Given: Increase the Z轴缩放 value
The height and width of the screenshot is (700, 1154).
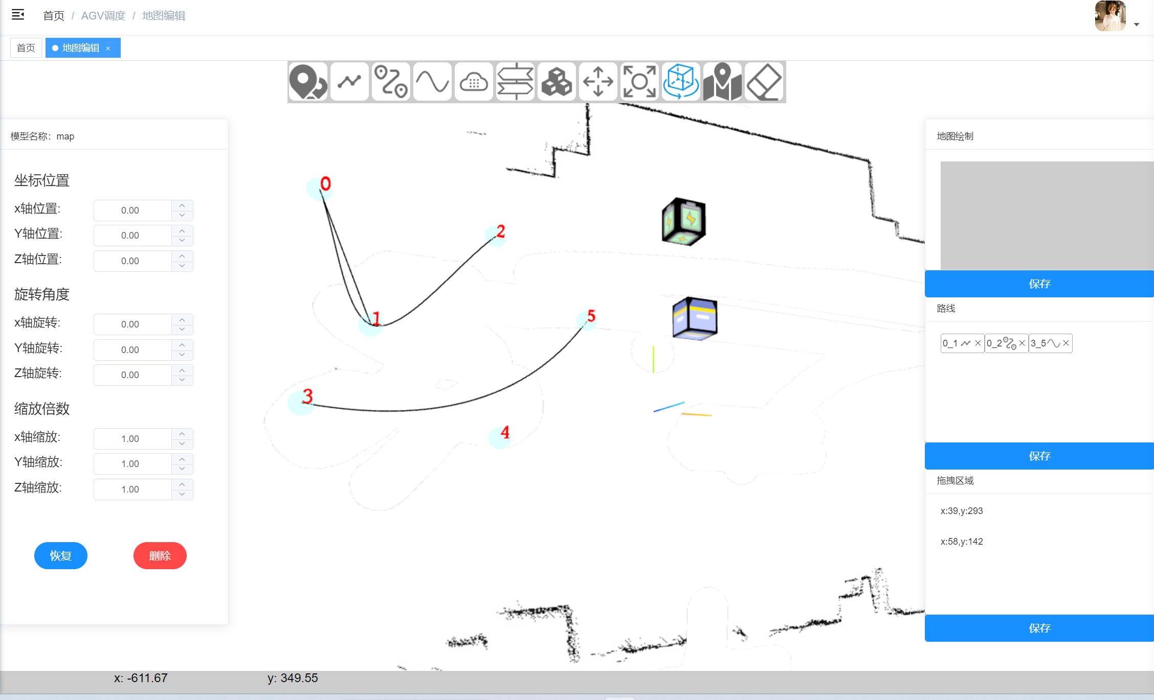Looking at the screenshot, I should [x=182, y=484].
